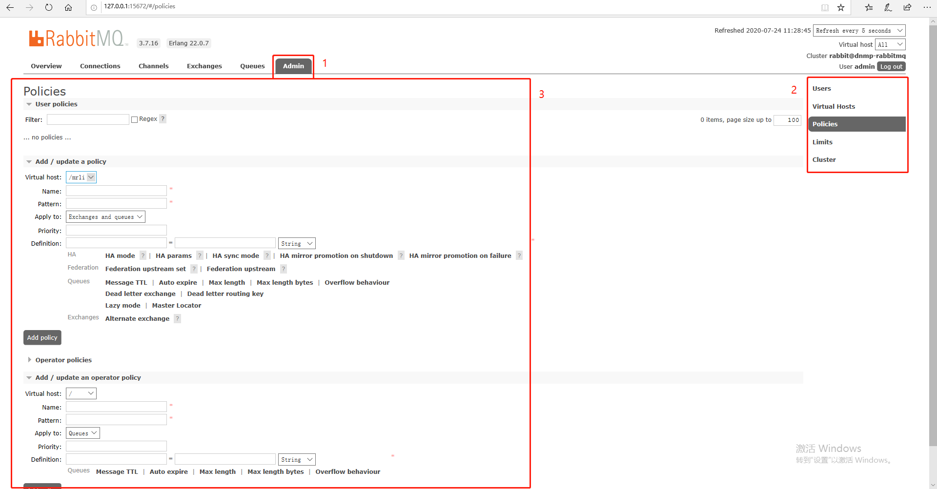
Task: Open policy definition String type dropdown
Action: (297, 243)
